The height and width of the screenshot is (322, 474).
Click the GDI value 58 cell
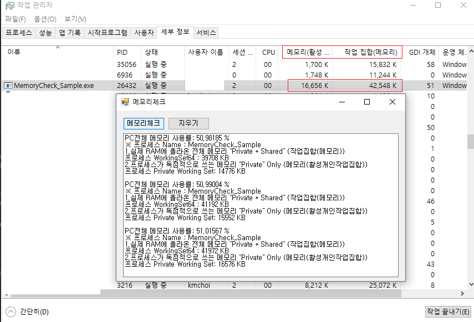click(431, 65)
